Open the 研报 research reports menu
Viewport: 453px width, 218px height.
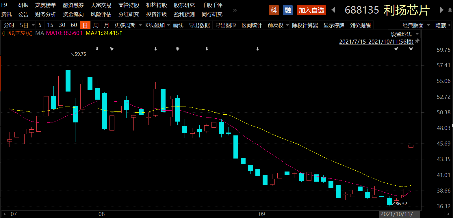click(x=23, y=5)
